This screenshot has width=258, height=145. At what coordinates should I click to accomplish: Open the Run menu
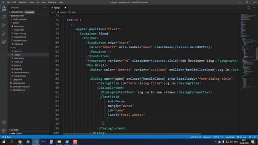click(x=44, y=2)
